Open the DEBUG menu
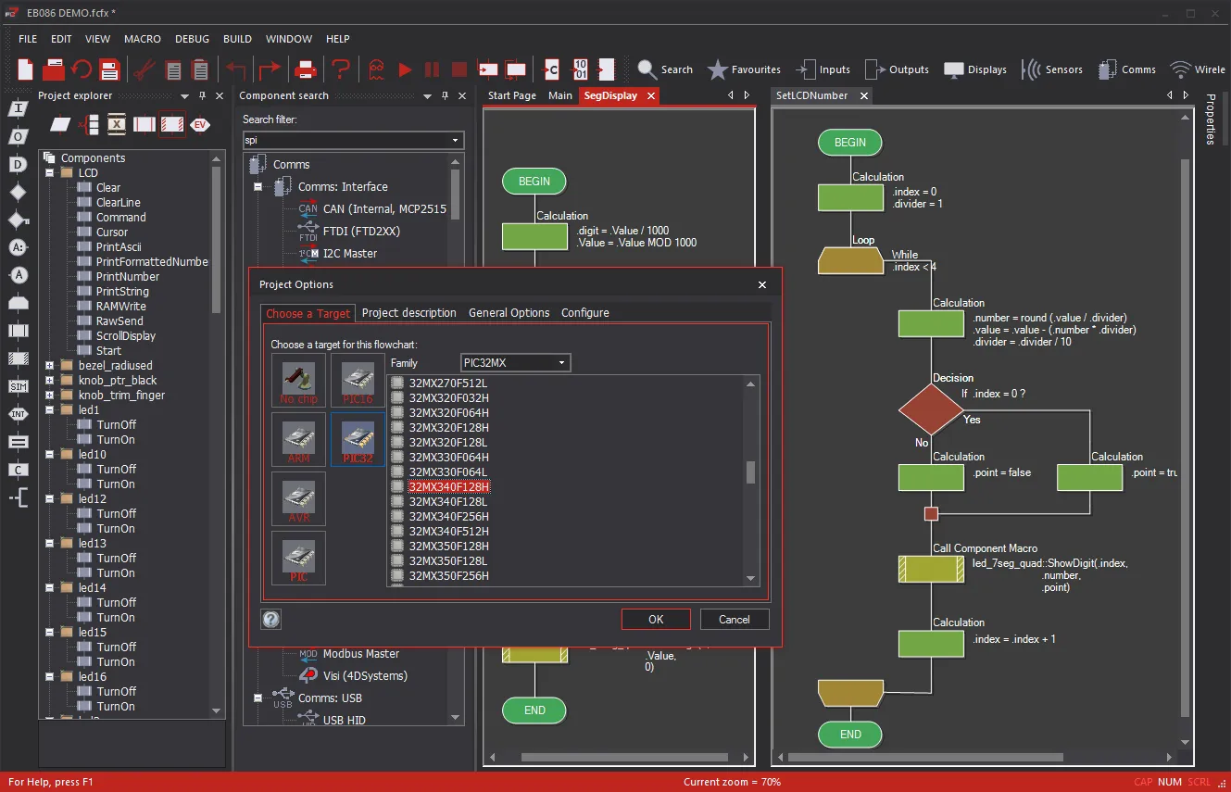This screenshot has width=1231, height=792. [191, 39]
